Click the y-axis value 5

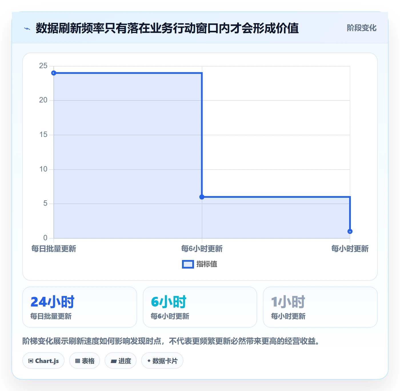coord(45,203)
